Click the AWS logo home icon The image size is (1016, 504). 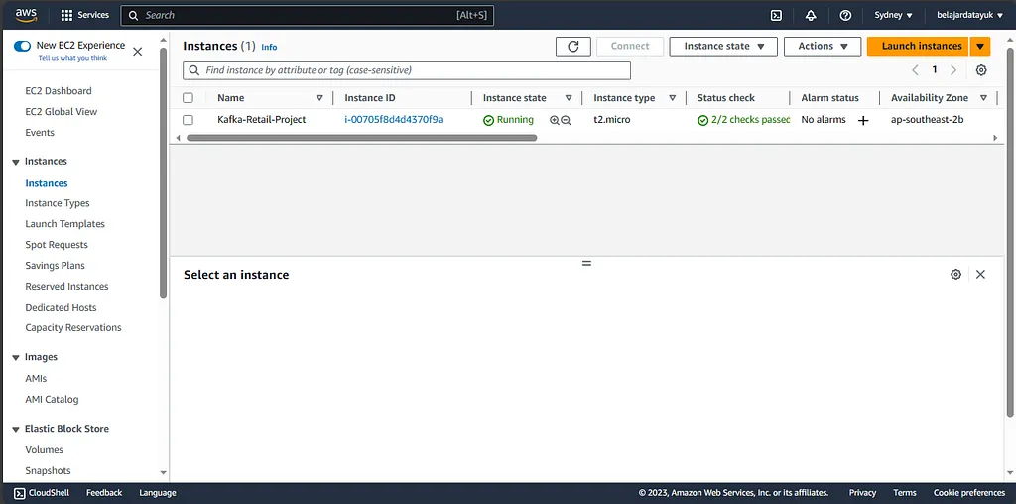click(26, 15)
